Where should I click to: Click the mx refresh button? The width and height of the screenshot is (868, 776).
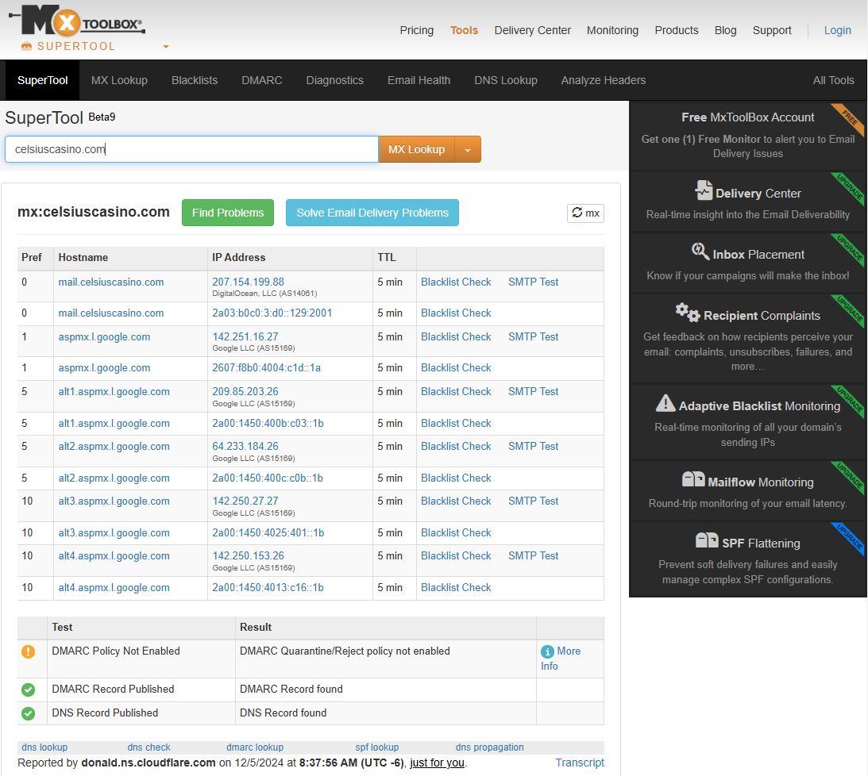pyautogui.click(x=585, y=213)
